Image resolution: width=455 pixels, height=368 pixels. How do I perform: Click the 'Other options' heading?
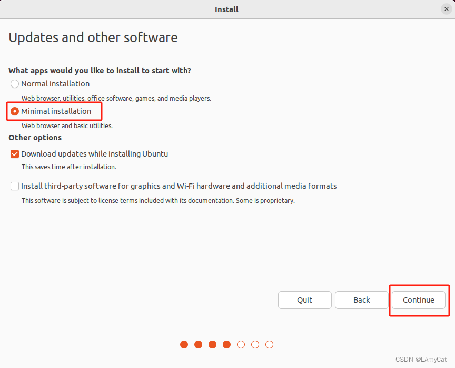[35, 138]
